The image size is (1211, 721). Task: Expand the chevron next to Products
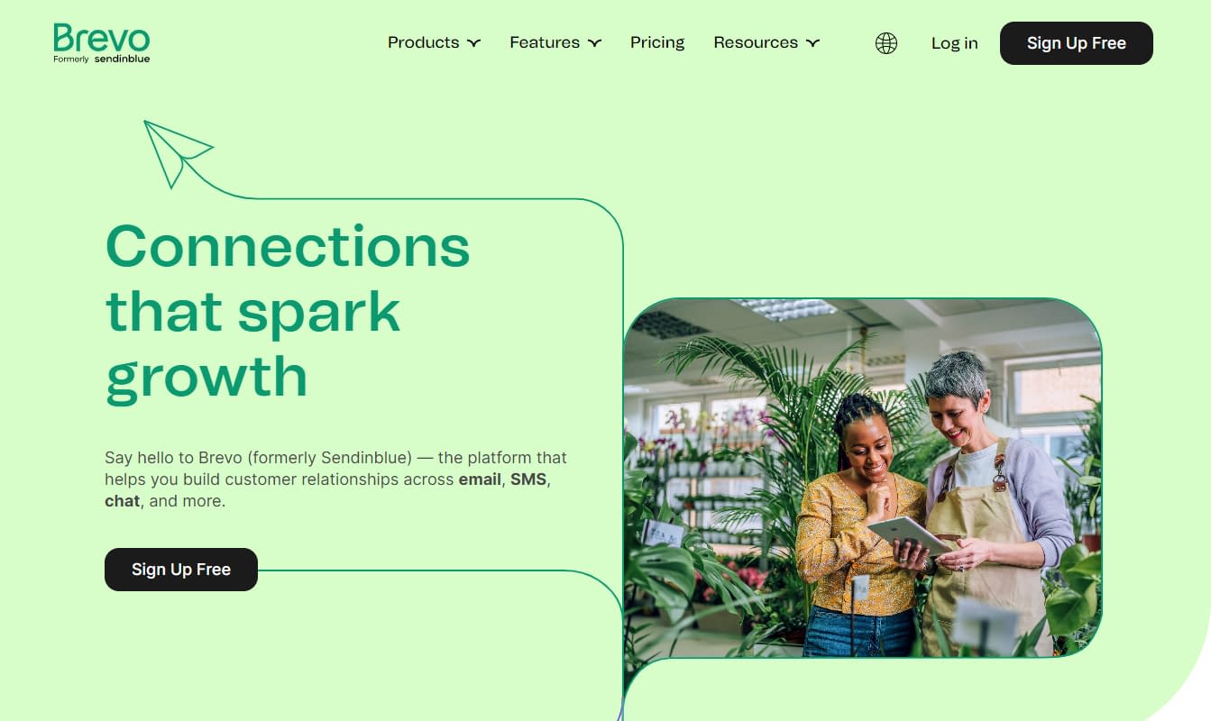(473, 43)
